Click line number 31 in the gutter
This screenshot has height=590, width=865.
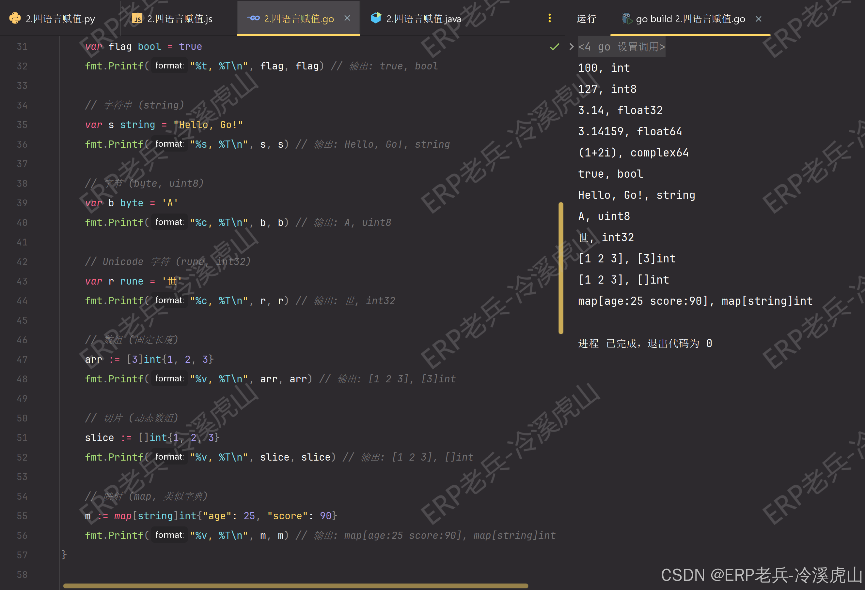point(22,47)
